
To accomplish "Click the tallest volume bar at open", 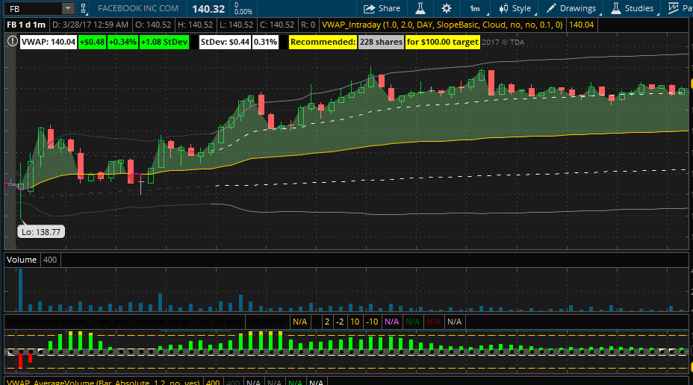I will [20, 289].
